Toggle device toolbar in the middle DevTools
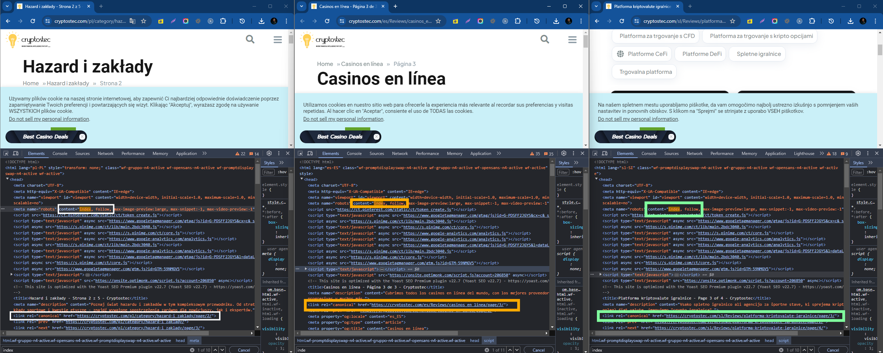This screenshot has height=353, width=883. click(x=310, y=153)
